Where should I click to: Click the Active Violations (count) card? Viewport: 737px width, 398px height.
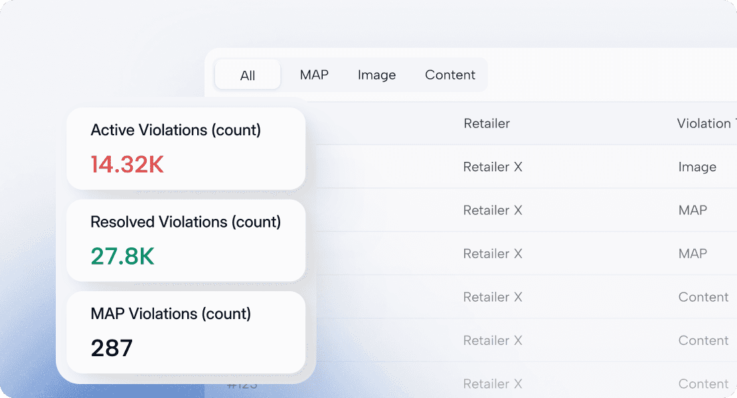point(186,149)
